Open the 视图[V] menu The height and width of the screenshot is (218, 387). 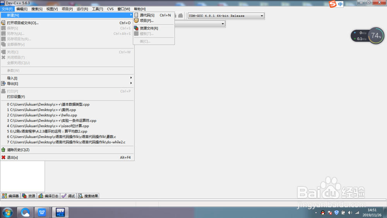[52, 9]
